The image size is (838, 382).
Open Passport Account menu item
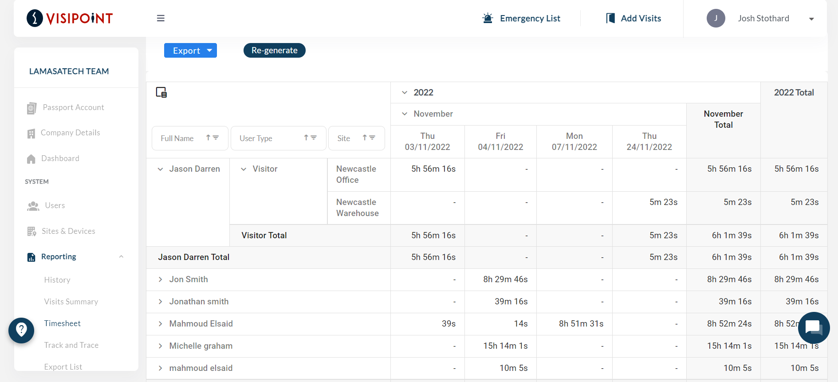[x=73, y=107]
